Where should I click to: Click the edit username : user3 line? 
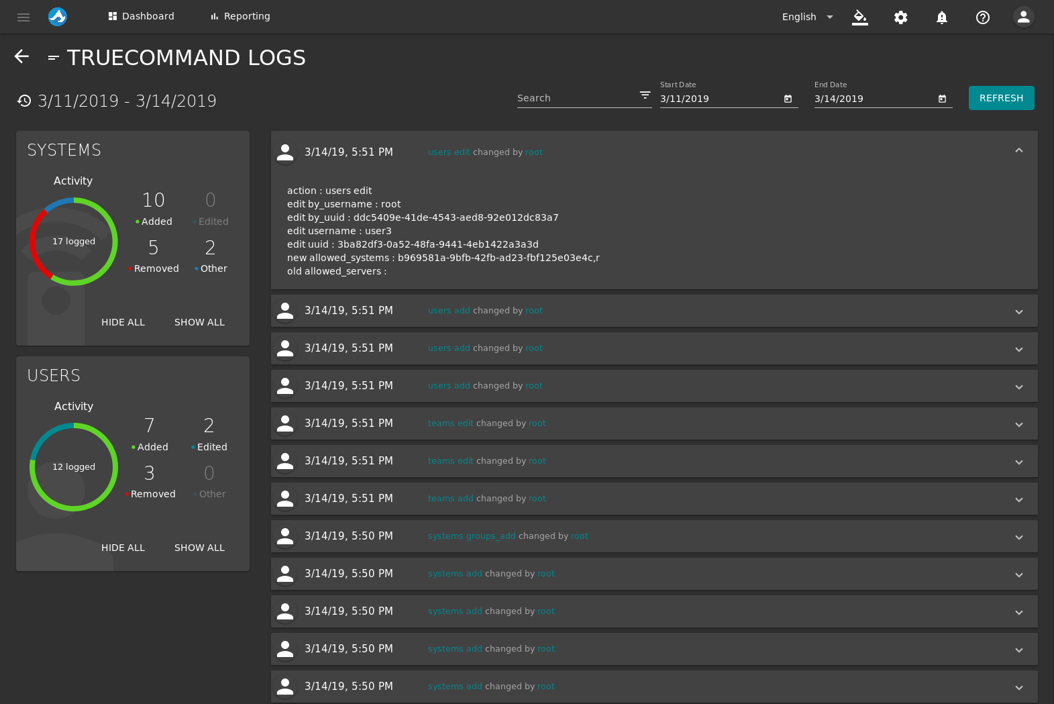pos(339,231)
